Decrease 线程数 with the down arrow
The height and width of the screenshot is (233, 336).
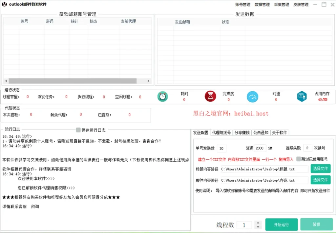(x=258, y=227)
